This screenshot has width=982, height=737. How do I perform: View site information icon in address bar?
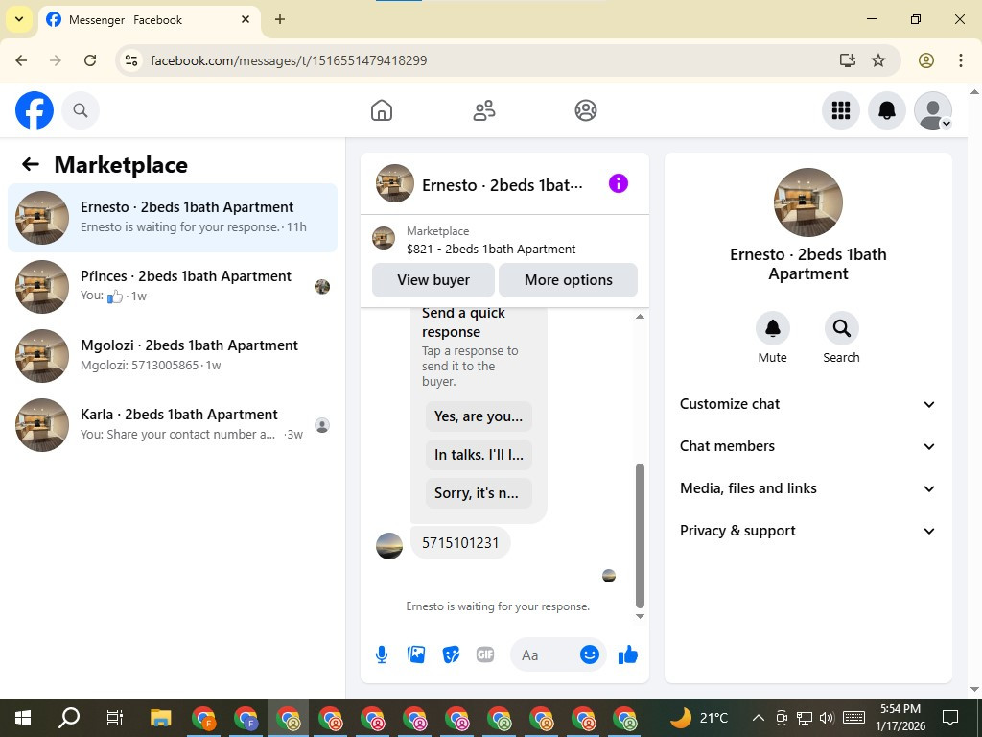pyautogui.click(x=130, y=60)
